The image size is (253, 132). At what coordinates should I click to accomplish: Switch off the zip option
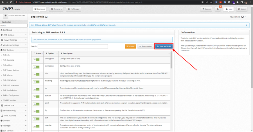36,89
